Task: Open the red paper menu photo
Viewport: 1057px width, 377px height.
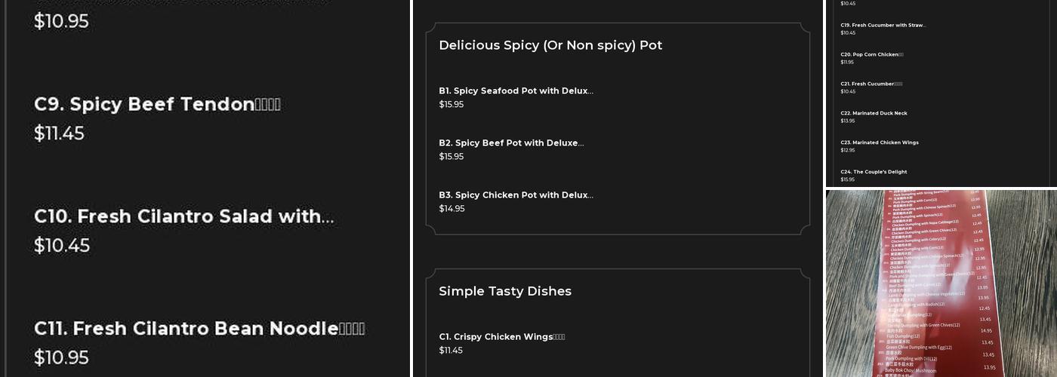Action: coord(941,283)
